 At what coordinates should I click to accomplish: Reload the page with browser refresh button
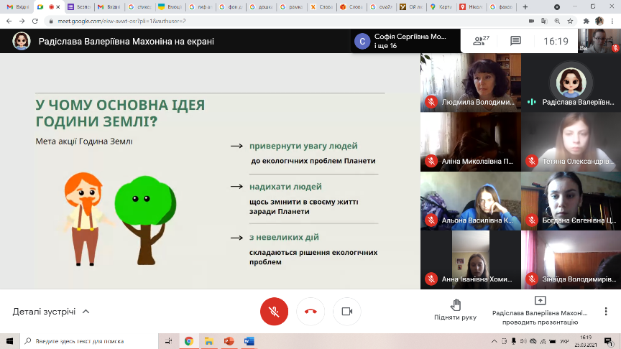pyautogui.click(x=34, y=22)
